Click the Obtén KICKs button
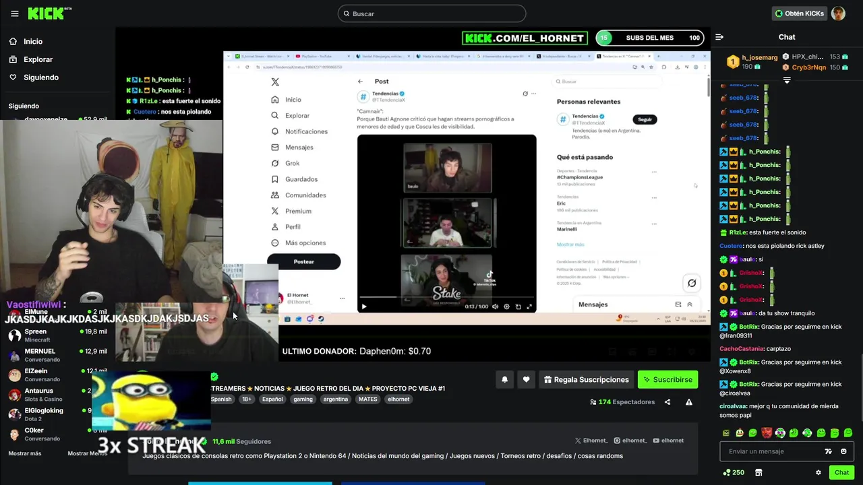Viewport: 863px width, 485px height. pos(799,13)
